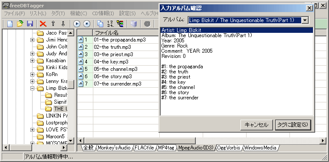Switch to the 全般 tab
Image resolution: width=329 pixels, height=162 pixels.
point(88,148)
